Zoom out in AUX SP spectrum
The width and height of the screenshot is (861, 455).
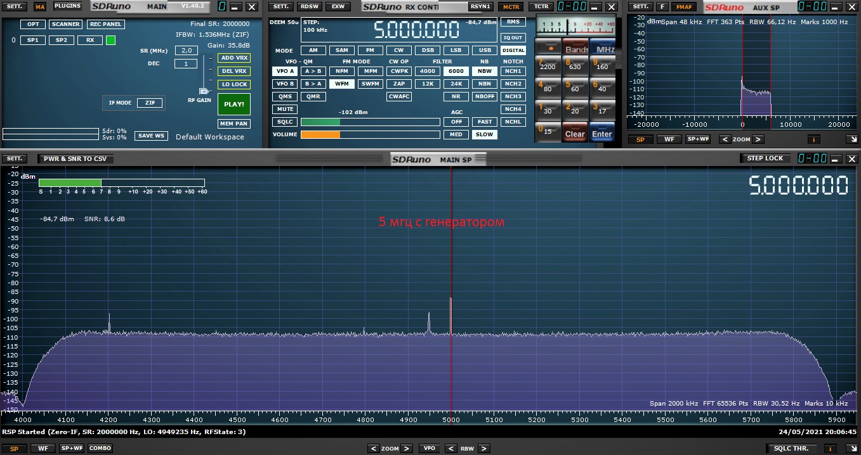[x=725, y=139]
